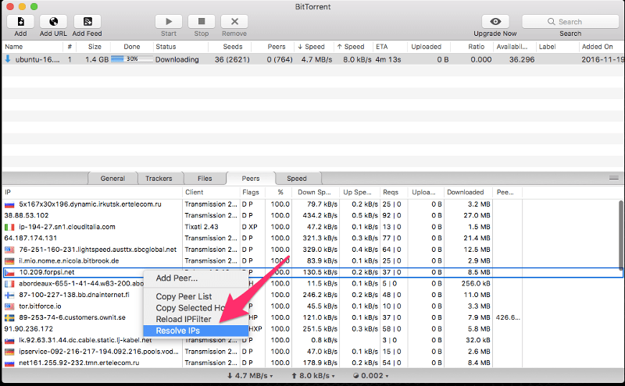Image resolution: width=625 pixels, height=386 pixels.
Task: Open the Speed tab
Action: tap(297, 179)
